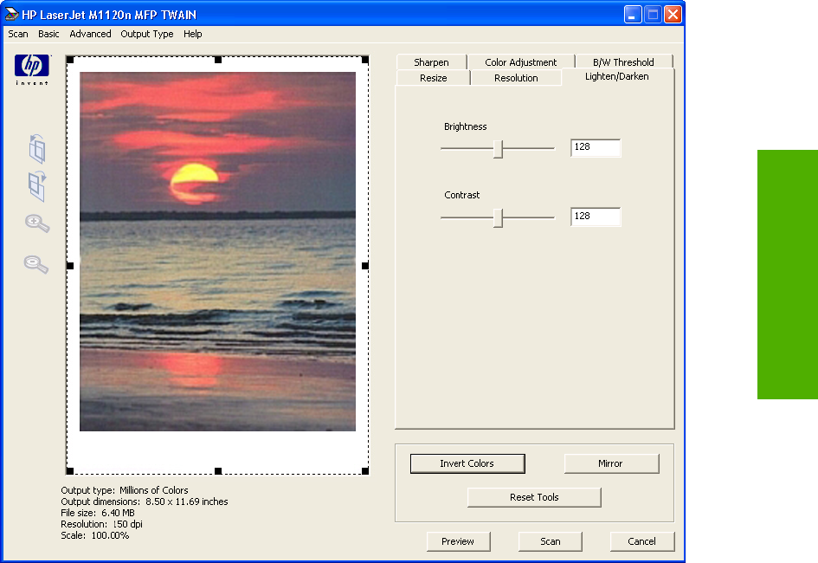Open the Resolution tab
818x563 pixels.
(x=516, y=78)
